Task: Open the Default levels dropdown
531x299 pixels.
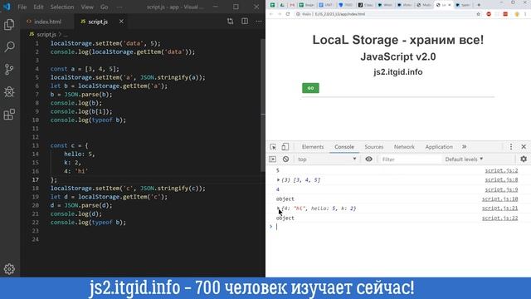Action: (464, 159)
